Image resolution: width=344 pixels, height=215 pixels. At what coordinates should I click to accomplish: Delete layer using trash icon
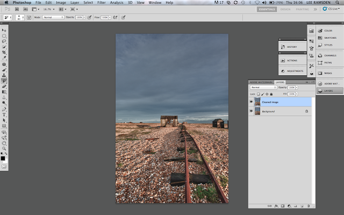point(309,206)
